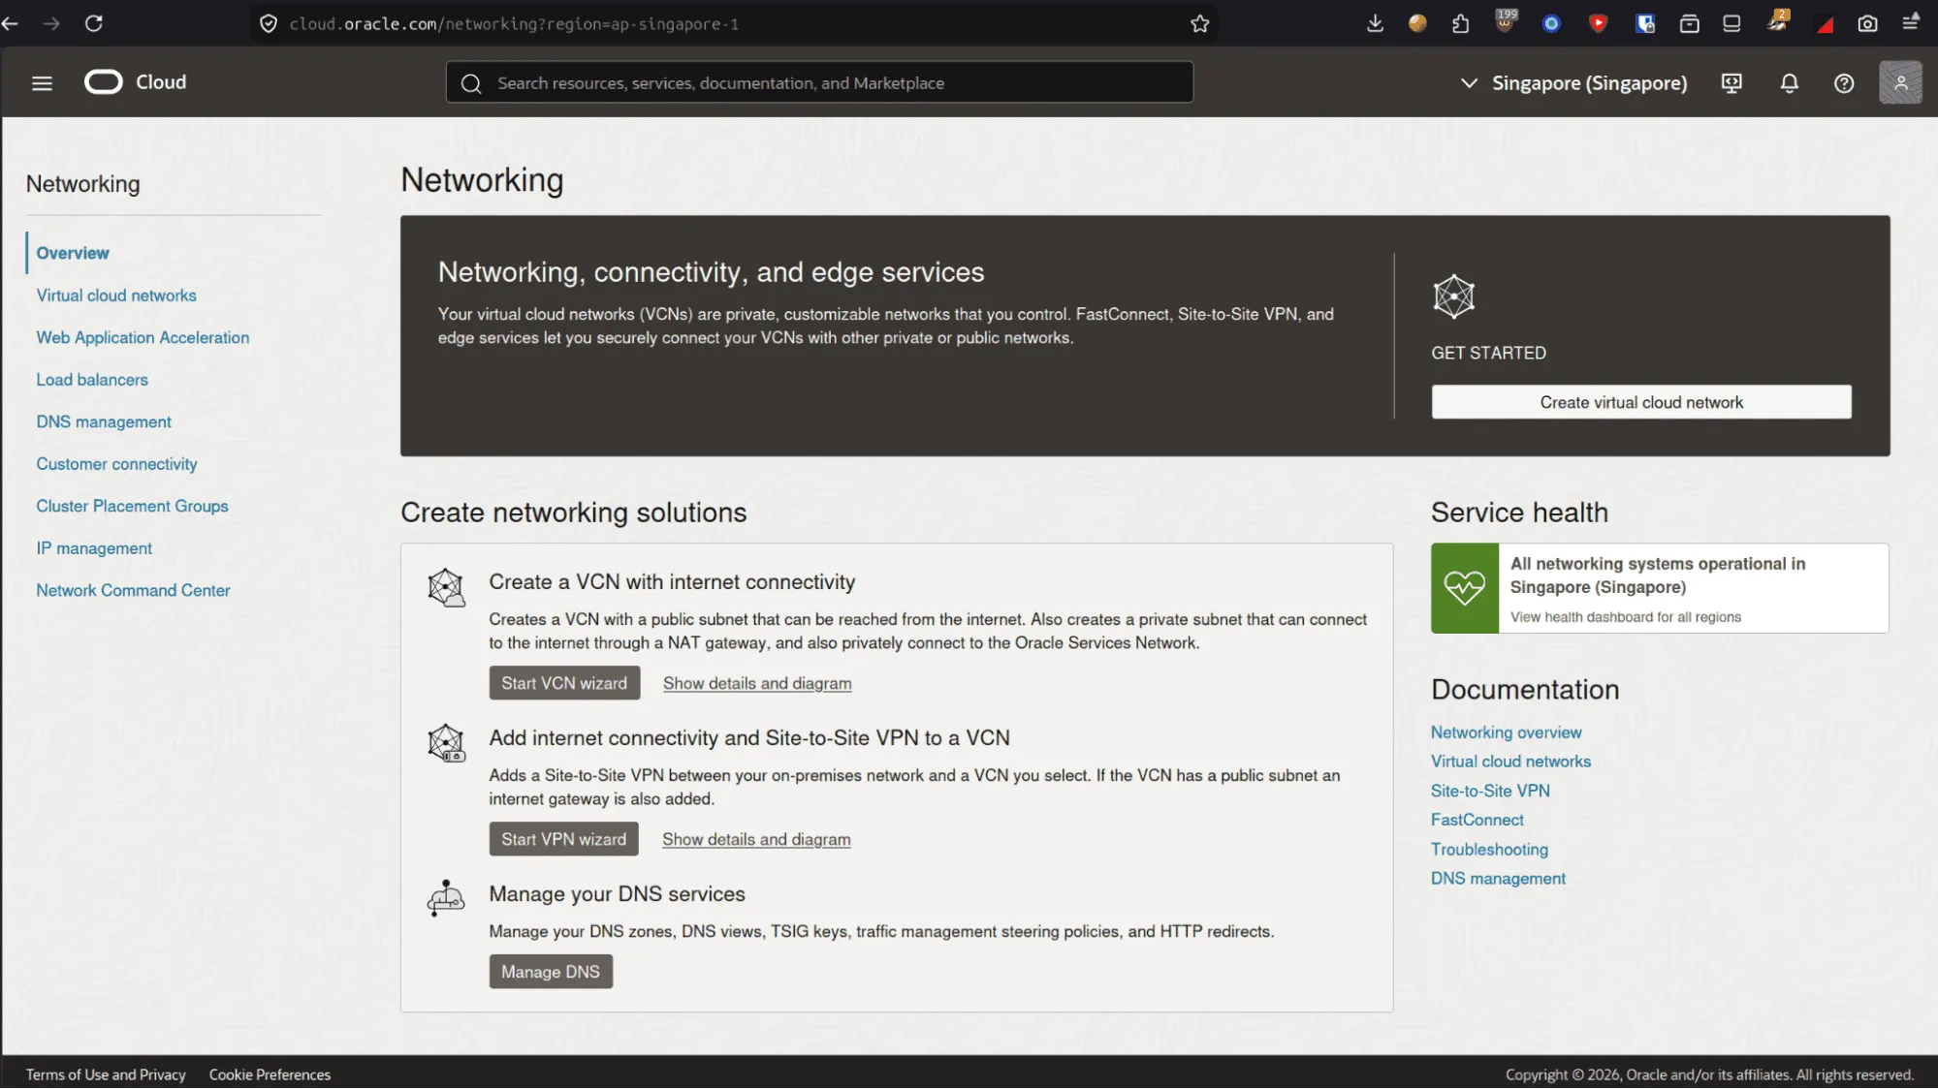Open Load balancers section
This screenshot has height=1089, width=1938.
pos(92,380)
